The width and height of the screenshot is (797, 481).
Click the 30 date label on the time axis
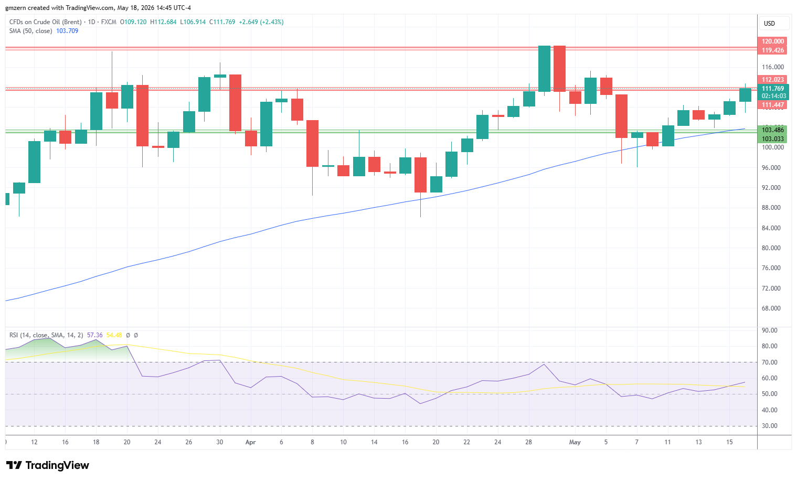pyautogui.click(x=220, y=442)
